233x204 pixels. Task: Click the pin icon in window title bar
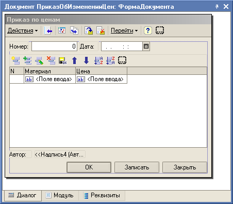click(x=217, y=7)
